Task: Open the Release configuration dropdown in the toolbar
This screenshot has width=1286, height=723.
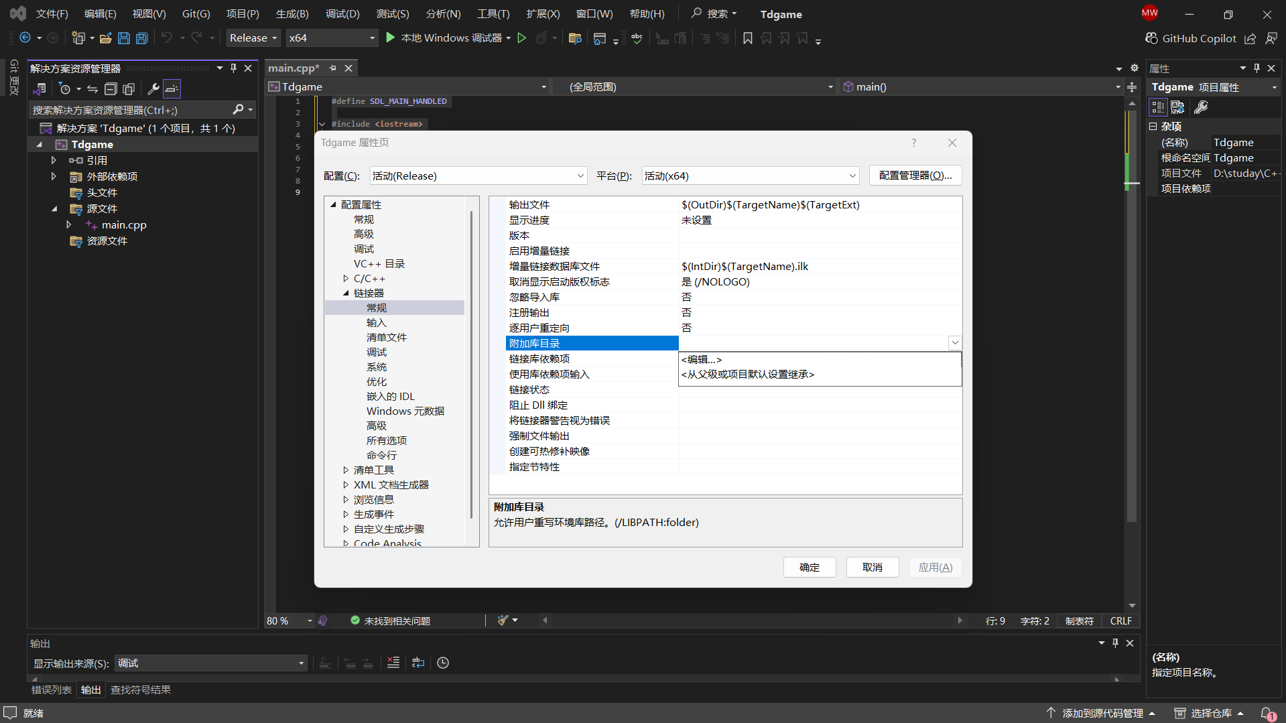Action: (253, 38)
